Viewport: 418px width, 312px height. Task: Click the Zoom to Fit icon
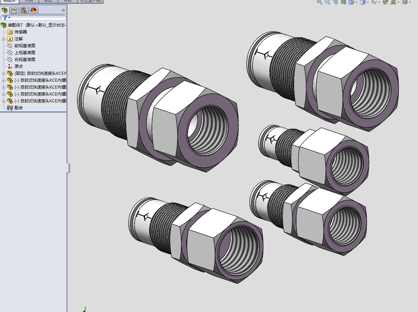point(319,2)
